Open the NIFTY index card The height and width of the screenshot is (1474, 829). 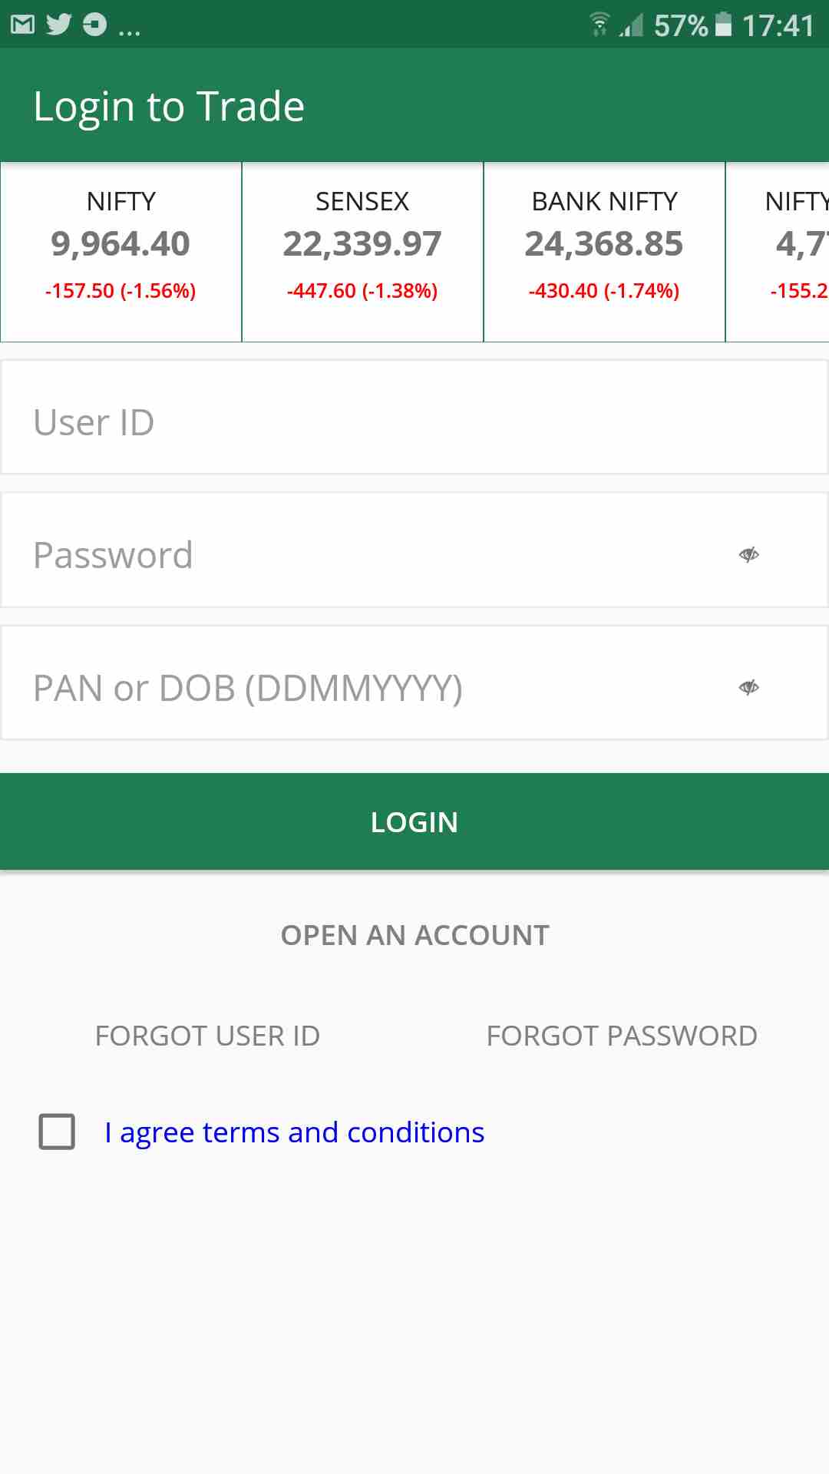coord(121,252)
